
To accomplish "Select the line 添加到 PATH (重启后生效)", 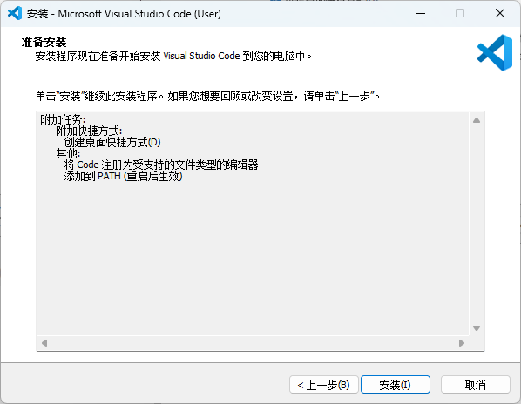I will pos(123,176).
